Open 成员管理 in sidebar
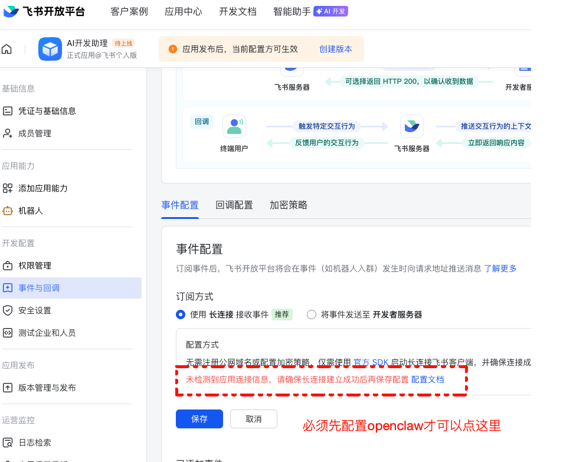This screenshot has height=462, width=586. [x=35, y=133]
